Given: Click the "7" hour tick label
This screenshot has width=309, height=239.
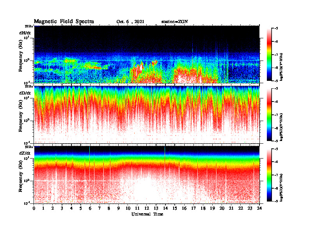Looking at the screenshot, I should coord(99,208).
